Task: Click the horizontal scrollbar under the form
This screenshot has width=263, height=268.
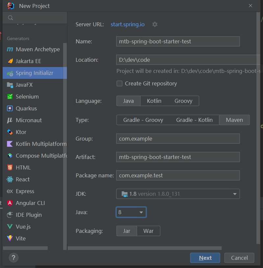Action: 145,248
